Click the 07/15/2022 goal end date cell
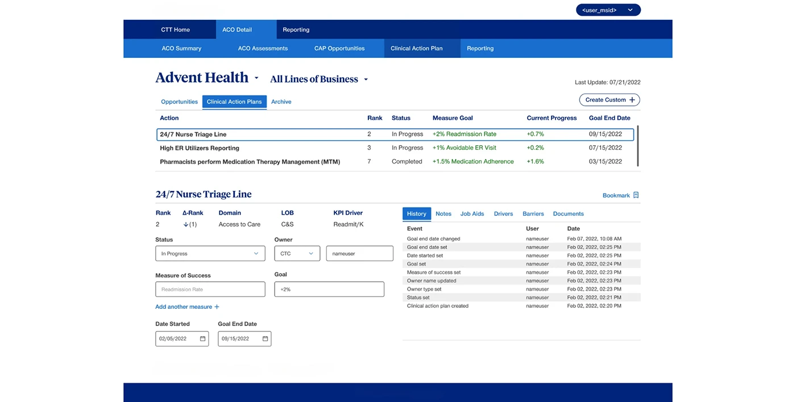Screen dimensions: 796x402 [606, 148]
